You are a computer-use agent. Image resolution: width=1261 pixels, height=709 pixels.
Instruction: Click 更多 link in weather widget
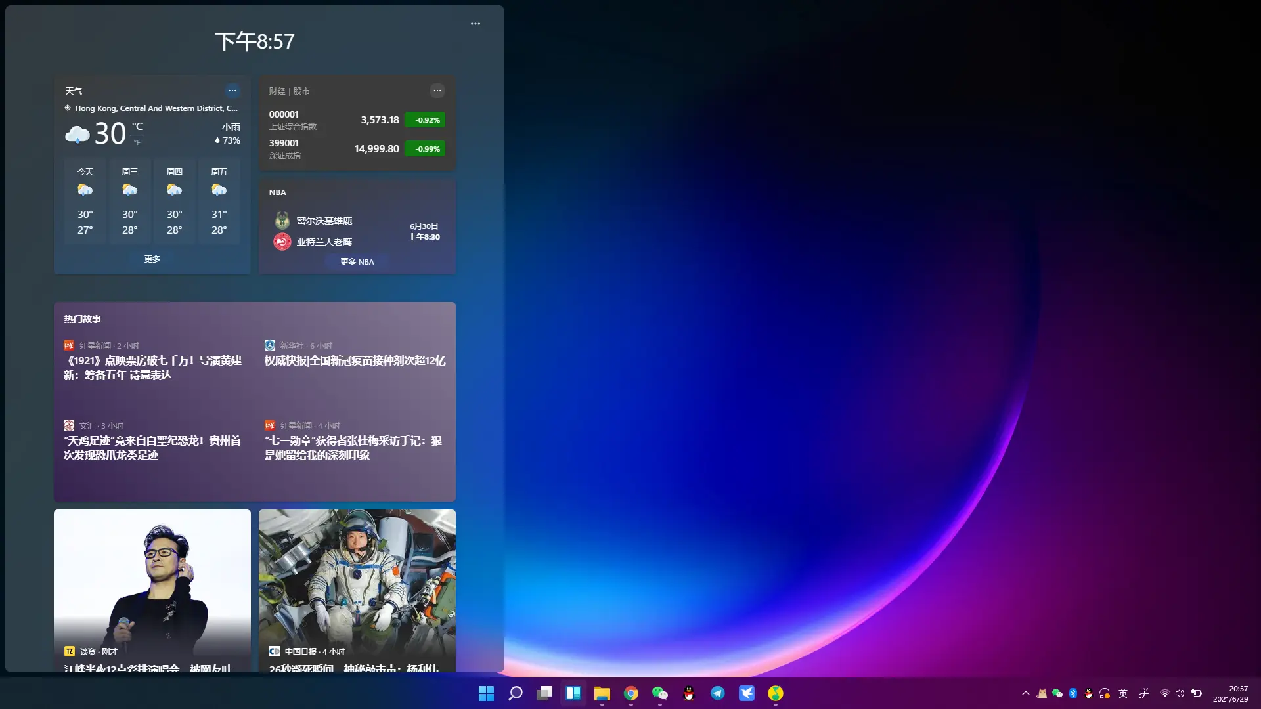pyautogui.click(x=152, y=259)
